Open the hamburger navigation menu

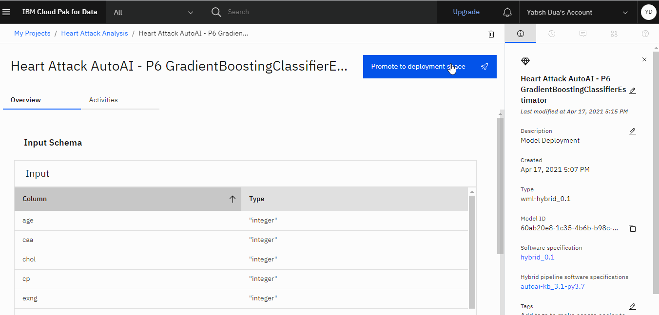click(x=7, y=12)
